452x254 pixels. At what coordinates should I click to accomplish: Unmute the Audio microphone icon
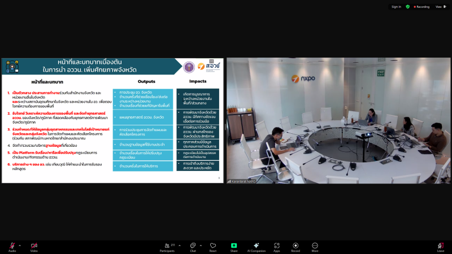pyautogui.click(x=12, y=246)
